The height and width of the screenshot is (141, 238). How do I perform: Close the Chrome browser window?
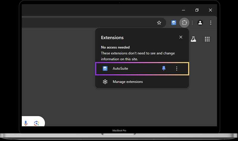pyautogui.click(x=210, y=10)
